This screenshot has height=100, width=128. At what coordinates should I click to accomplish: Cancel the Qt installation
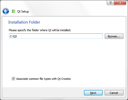click(x=114, y=93)
